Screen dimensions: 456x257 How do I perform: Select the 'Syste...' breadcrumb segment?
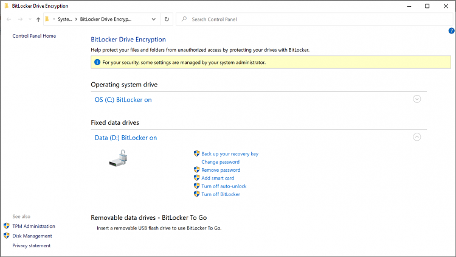[64, 19]
